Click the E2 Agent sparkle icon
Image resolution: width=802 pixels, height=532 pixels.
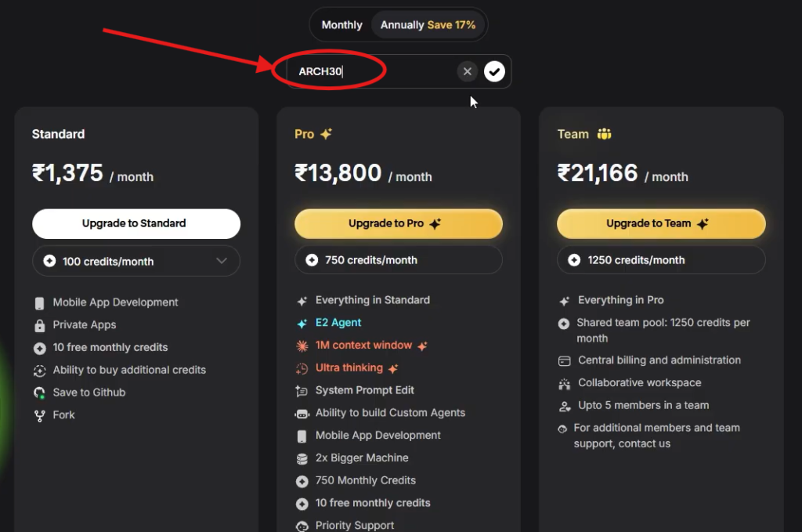[304, 322]
